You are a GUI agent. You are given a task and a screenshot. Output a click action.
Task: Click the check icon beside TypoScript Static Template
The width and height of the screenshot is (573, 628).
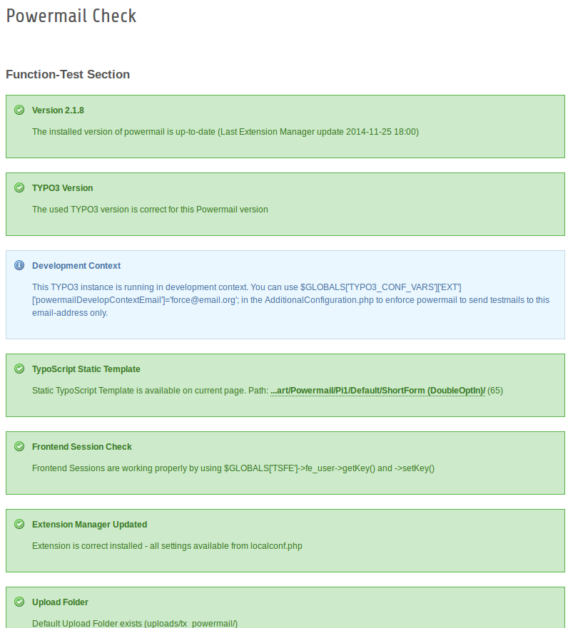point(19,369)
